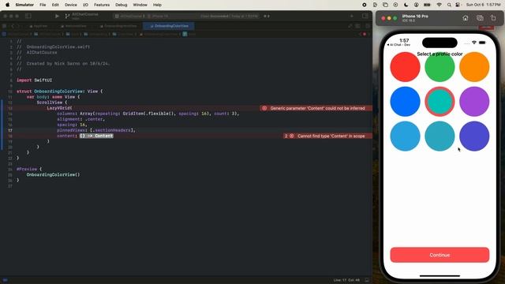Click the 'struct OnboardingColorView: View {' line
Image resolution: width=505 pixels, height=284 pixels.
coord(60,92)
